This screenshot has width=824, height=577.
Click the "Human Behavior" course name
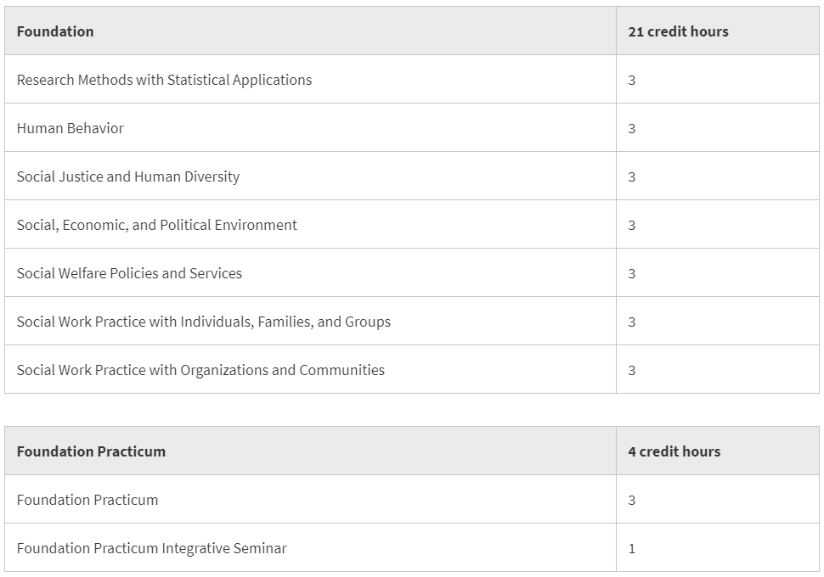71,128
